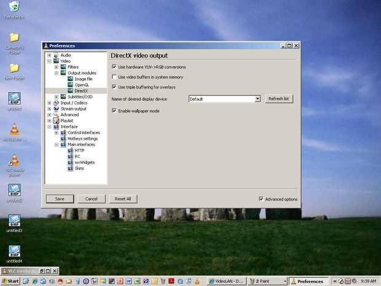
Task: Select the Output modules node icon
Action: 63,73
